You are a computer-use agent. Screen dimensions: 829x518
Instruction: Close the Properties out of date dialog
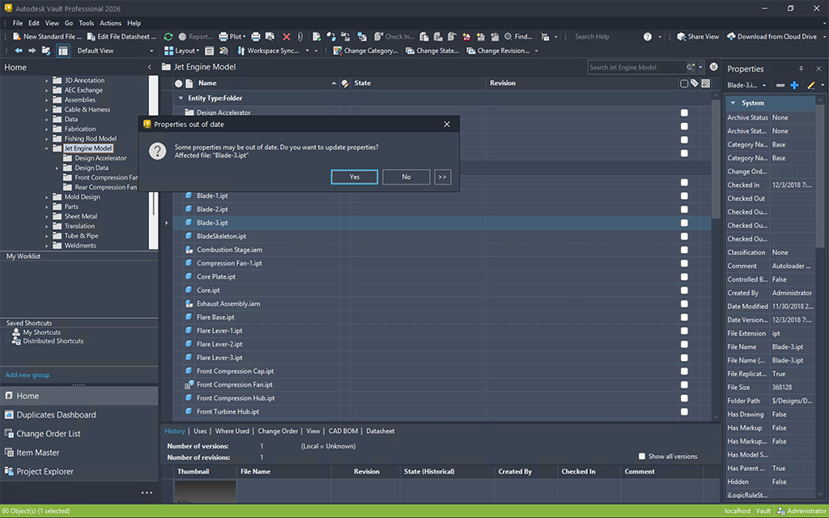pos(447,124)
